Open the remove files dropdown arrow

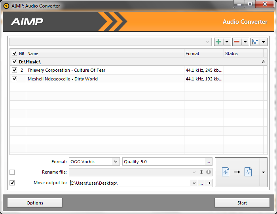(x=245, y=42)
